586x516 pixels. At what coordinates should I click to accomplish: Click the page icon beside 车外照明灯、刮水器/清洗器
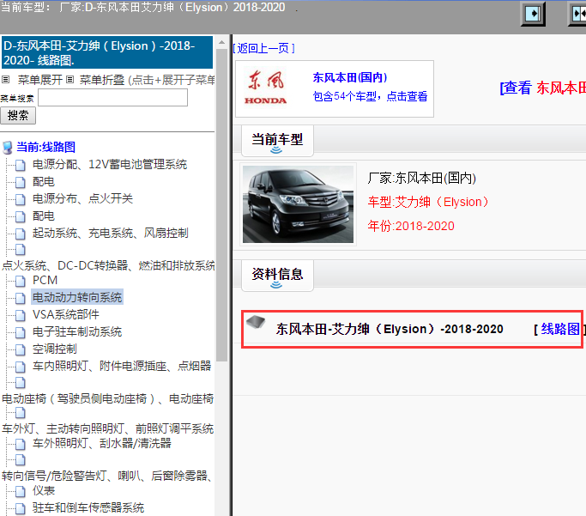[21, 444]
